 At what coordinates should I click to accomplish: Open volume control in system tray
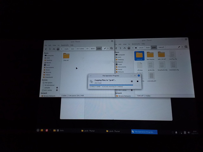pyautogui.click(x=189, y=132)
